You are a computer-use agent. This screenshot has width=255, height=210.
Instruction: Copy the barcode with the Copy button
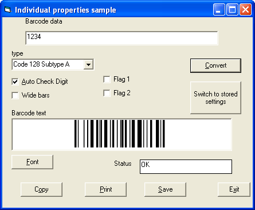(x=41, y=189)
